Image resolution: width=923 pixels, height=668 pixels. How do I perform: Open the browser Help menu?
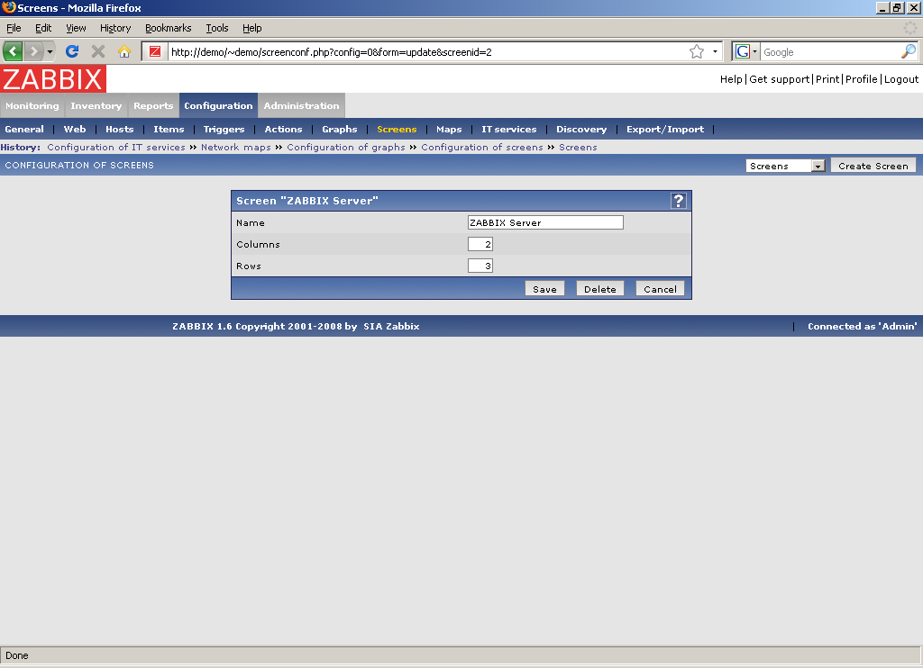click(252, 28)
